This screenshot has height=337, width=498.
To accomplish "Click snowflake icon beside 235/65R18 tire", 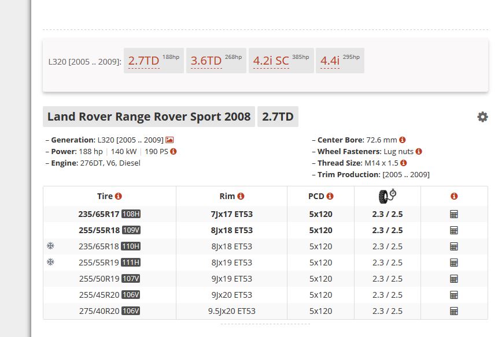I will pos(50,246).
